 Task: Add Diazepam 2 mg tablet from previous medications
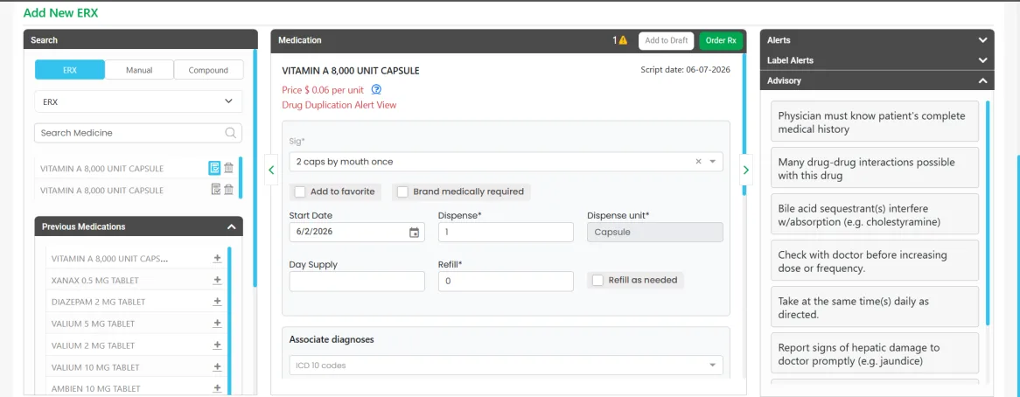[217, 302]
